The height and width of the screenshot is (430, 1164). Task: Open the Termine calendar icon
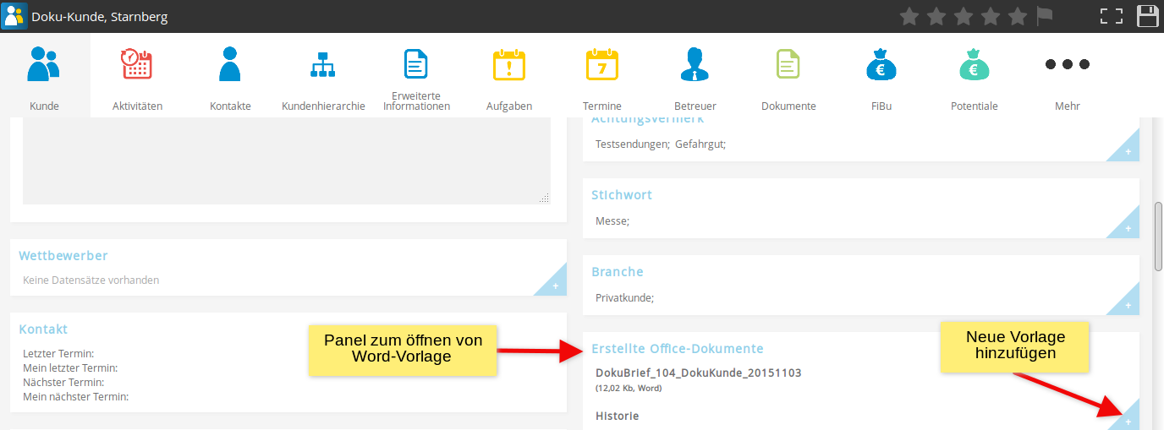click(x=602, y=64)
